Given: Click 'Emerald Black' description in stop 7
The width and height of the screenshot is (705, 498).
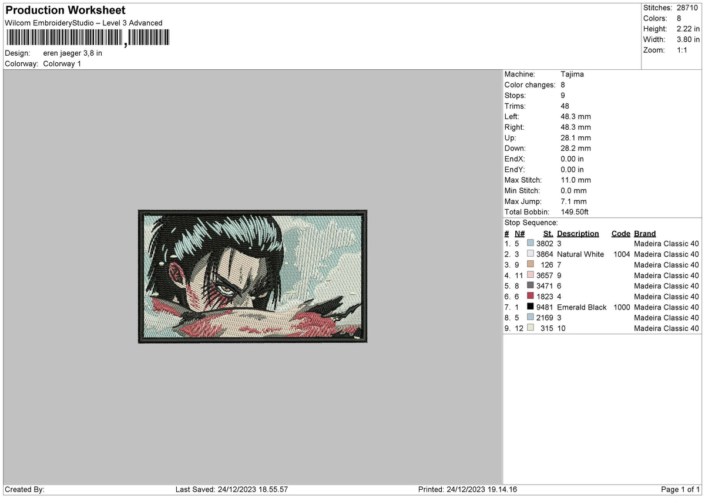Looking at the screenshot, I should tap(582, 307).
